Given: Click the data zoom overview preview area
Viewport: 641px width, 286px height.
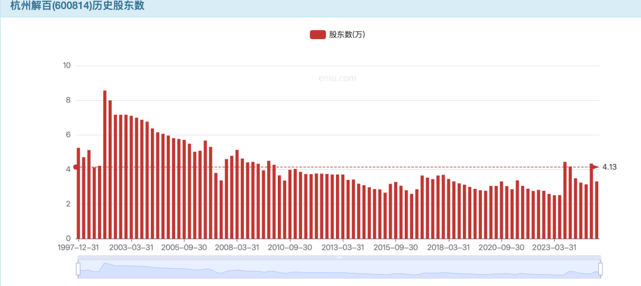Looking at the screenshot, I should pos(339,269).
